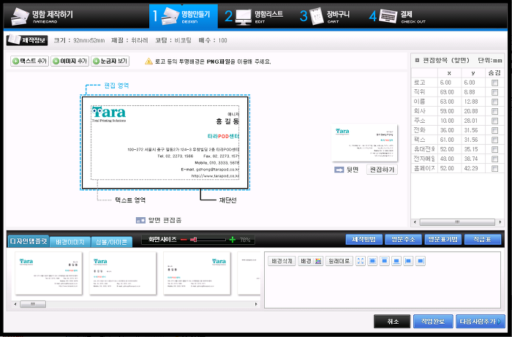Switch to 디자인템플릿 tab
Screen dimensions: 512x337
(x=29, y=241)
